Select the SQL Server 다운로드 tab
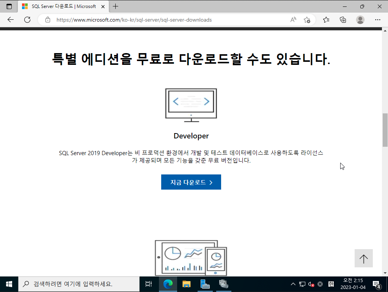Screen dimensions: 388x292 point(63,7)
